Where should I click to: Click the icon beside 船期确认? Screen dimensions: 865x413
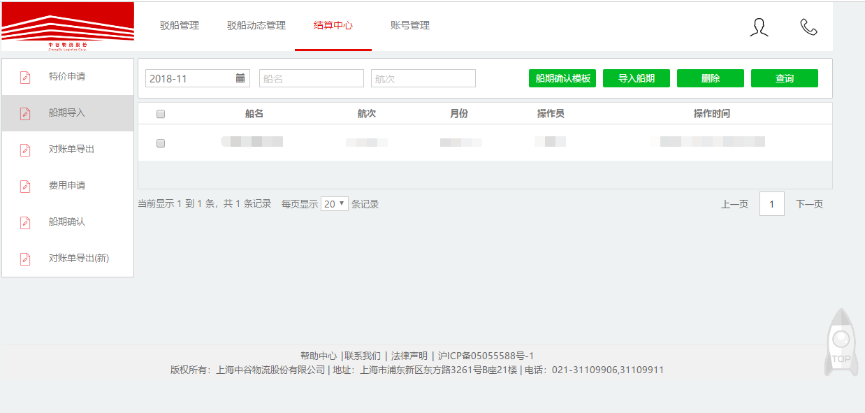25,222
